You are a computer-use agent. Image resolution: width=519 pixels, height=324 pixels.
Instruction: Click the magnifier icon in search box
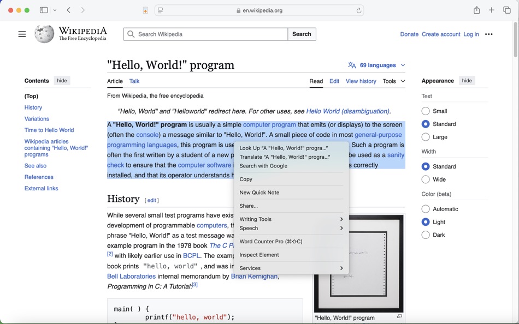131,34
